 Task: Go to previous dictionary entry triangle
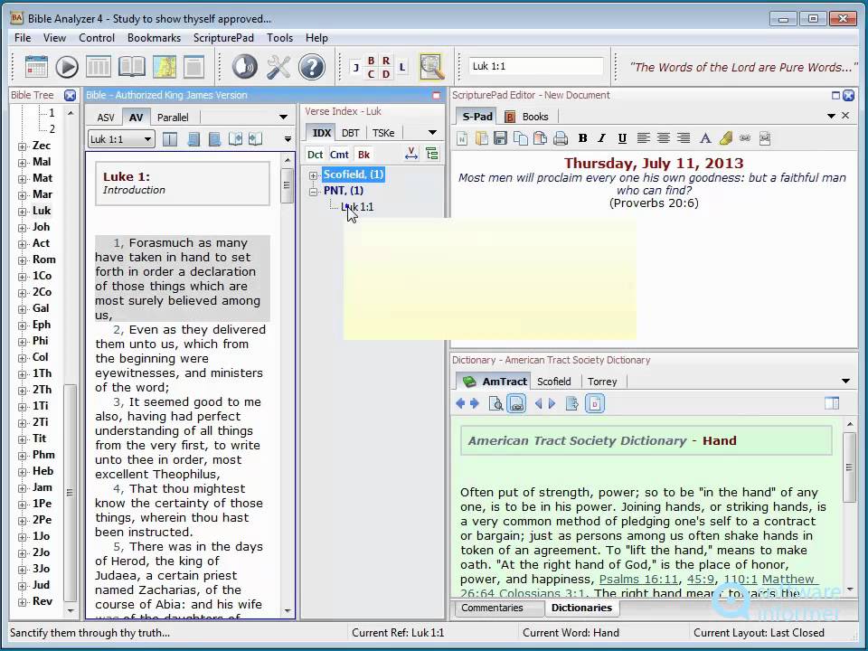[538, 403]
